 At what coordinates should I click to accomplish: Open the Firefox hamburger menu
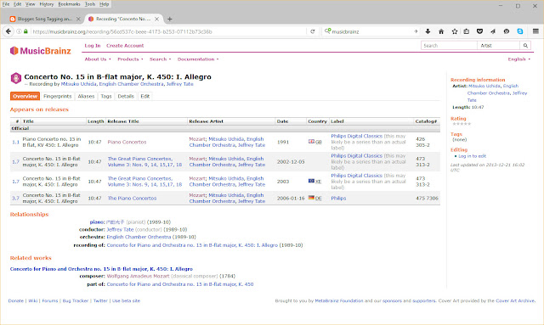point(535,31)
